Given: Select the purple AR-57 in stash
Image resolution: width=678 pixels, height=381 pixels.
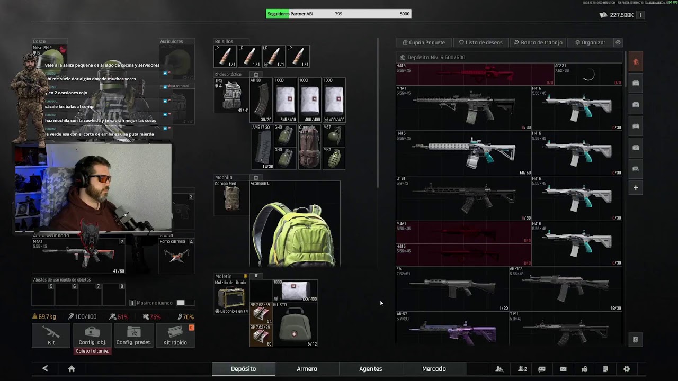Looking at the screenshot, I should [x=452, y=329].
